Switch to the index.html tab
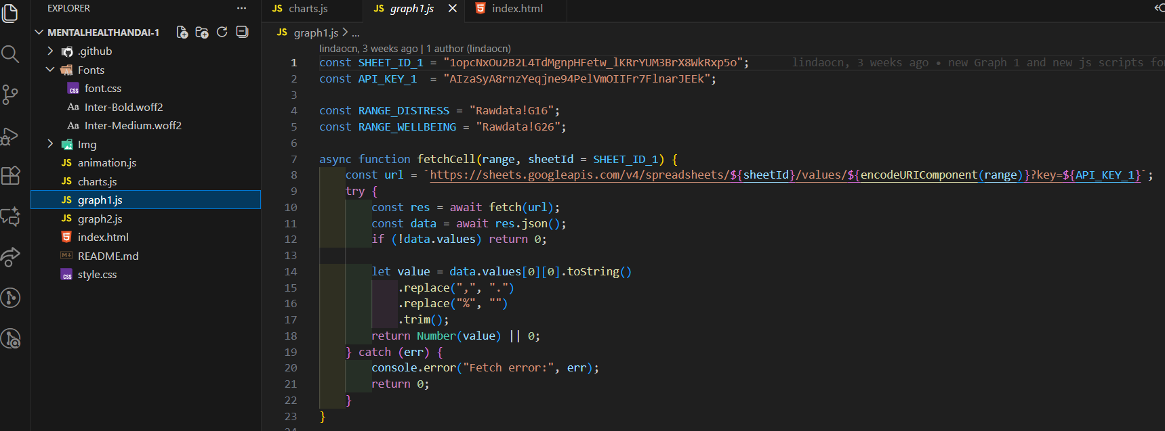This screenshot has width=1165, height=431. coord(516,9)
